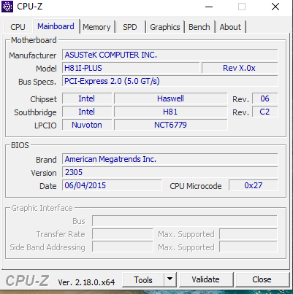Go to the SPD tab
293x294 pixels.
130,27
